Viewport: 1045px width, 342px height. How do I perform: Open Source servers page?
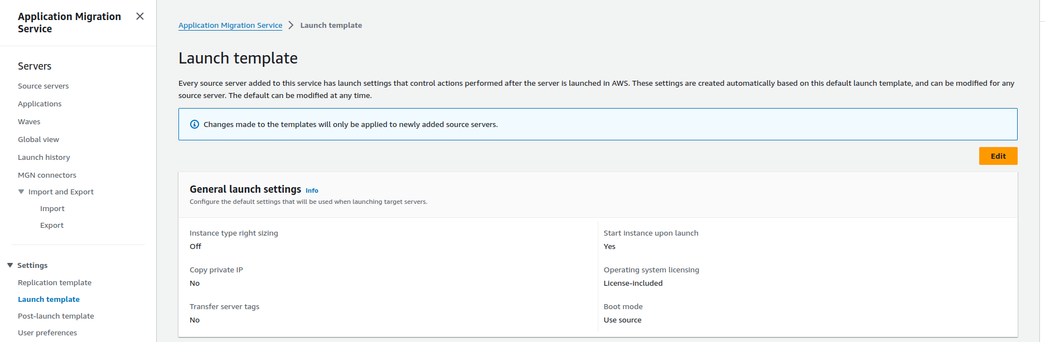(43, 86)
